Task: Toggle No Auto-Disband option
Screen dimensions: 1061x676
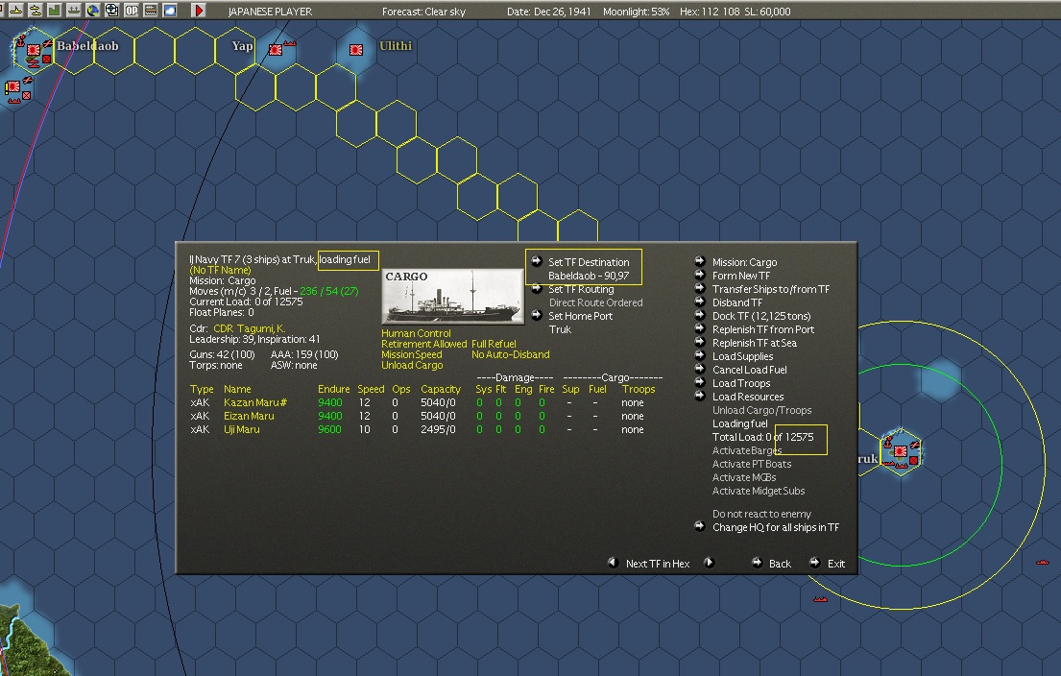Action: click(x=510, y=354)
